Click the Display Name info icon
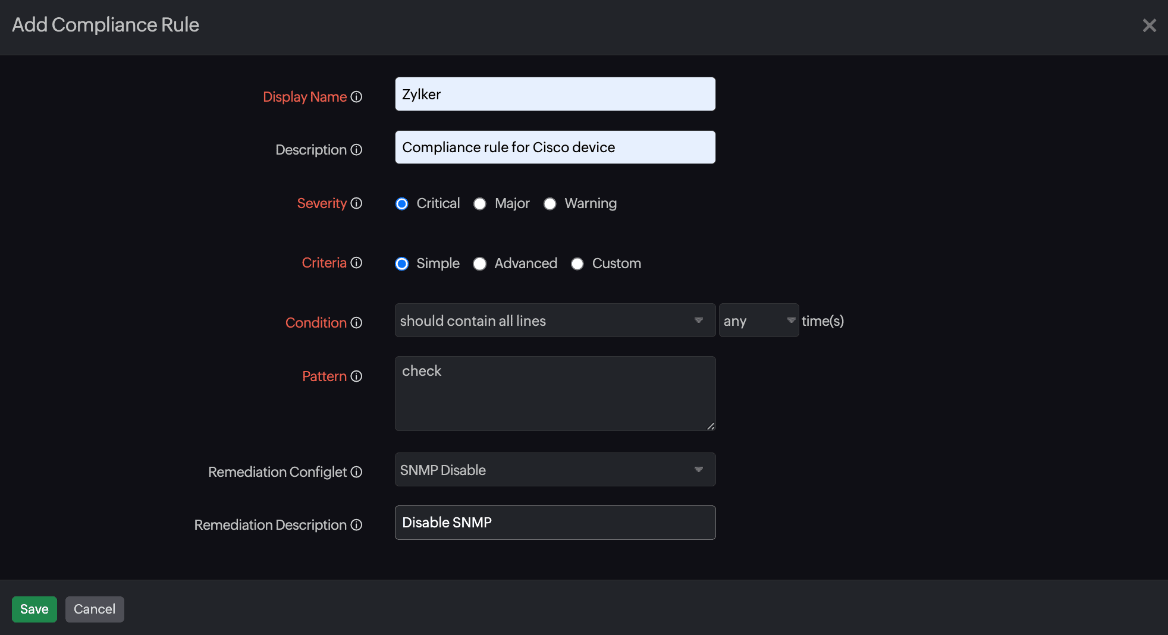 click(x=356, y=97)
